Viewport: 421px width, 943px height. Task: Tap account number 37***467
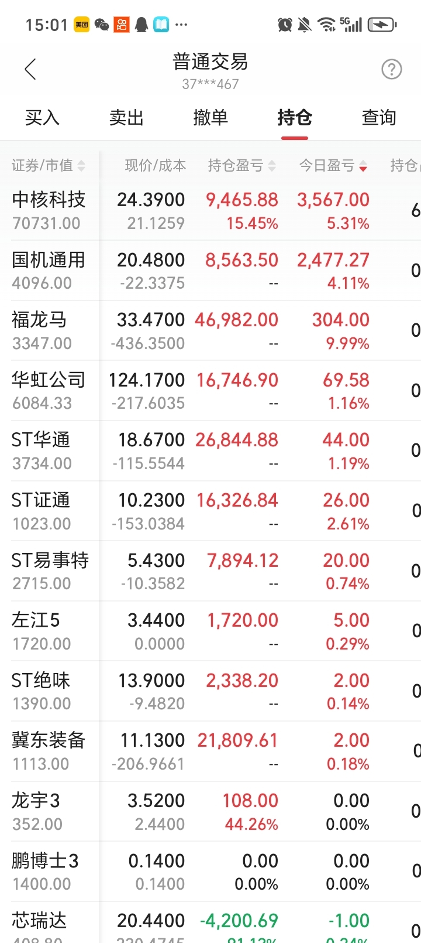click(210, 84)
